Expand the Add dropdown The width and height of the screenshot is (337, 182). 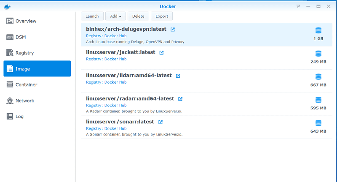click(115, 16)
